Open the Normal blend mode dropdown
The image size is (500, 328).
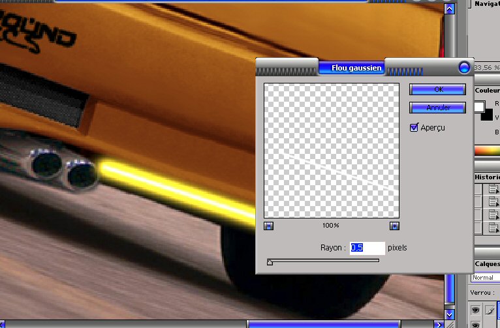coord(484,278)
